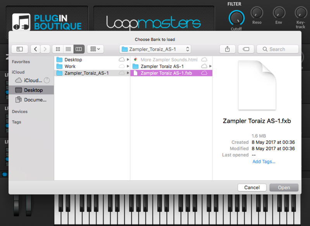Expand the Zampler Toraiz AS-1 subfolder arrow

click(210, 66)
